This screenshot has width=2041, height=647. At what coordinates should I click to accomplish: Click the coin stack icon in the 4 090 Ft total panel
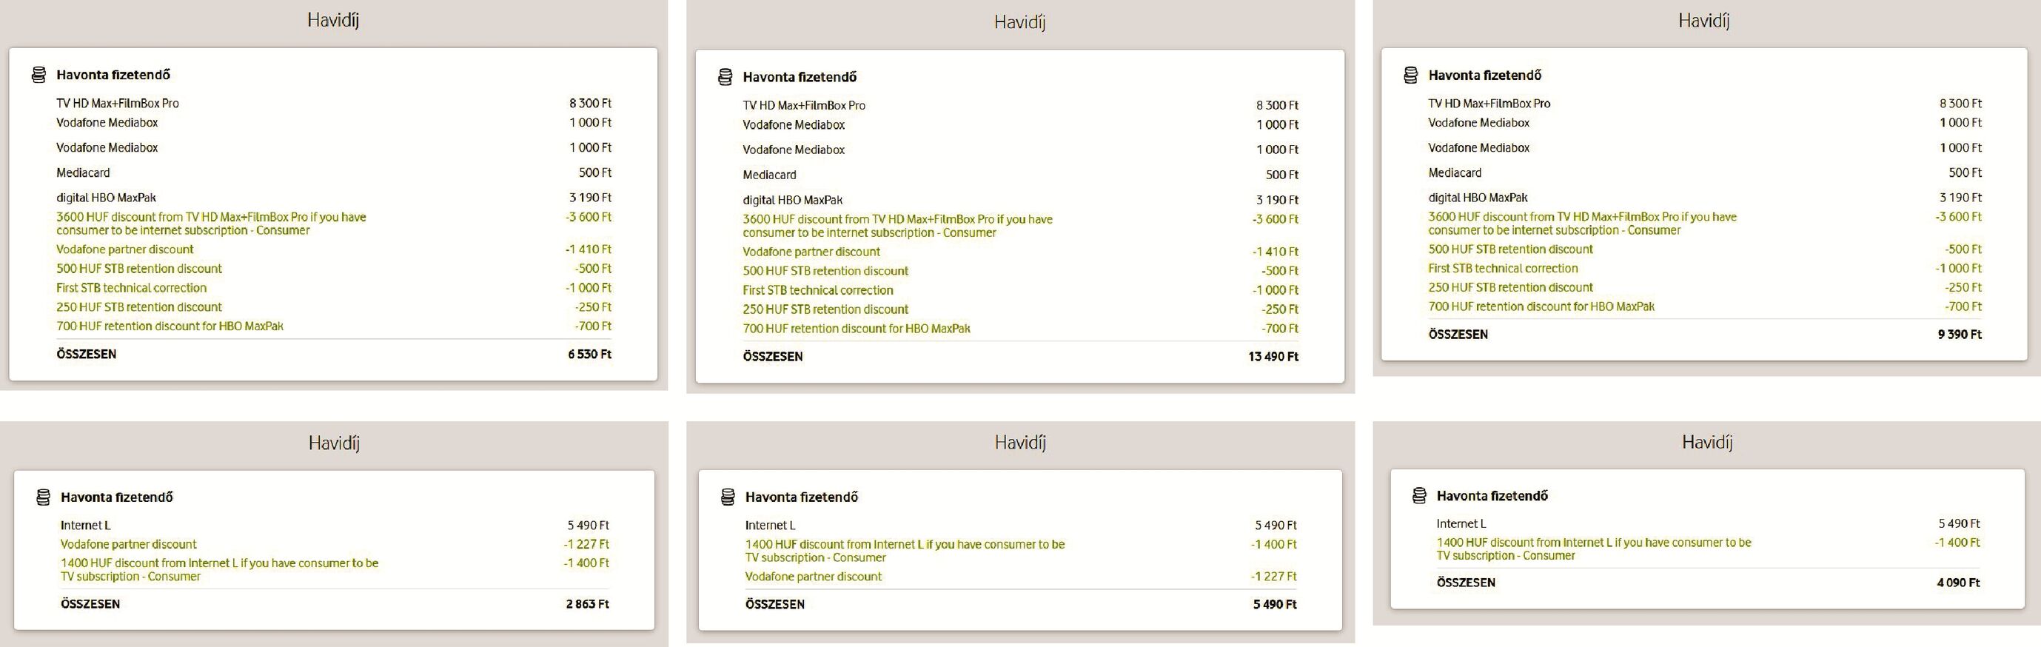point(1419,496)
